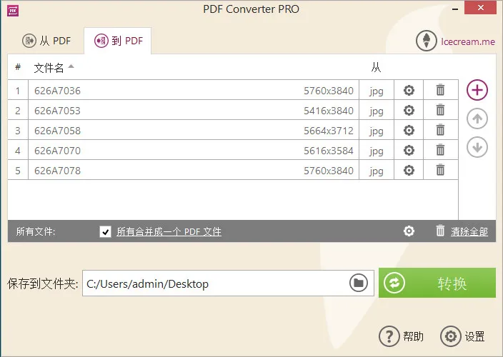Open settings gear for 626A7036

click(409, 91)
